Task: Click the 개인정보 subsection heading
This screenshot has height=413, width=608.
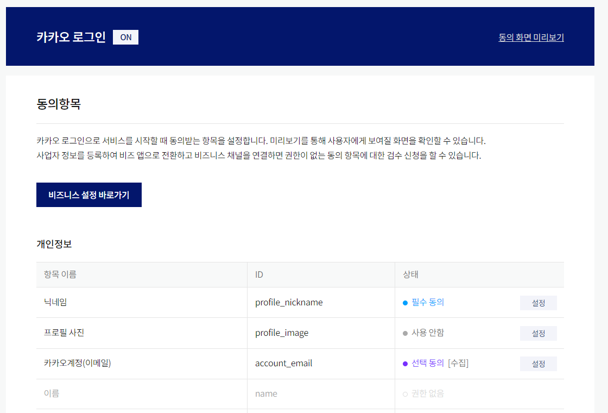Action: click(x=54, y=244)
